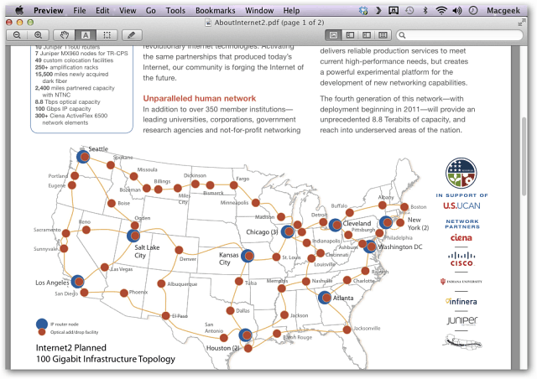Open the File menu

tap(80, 11)
